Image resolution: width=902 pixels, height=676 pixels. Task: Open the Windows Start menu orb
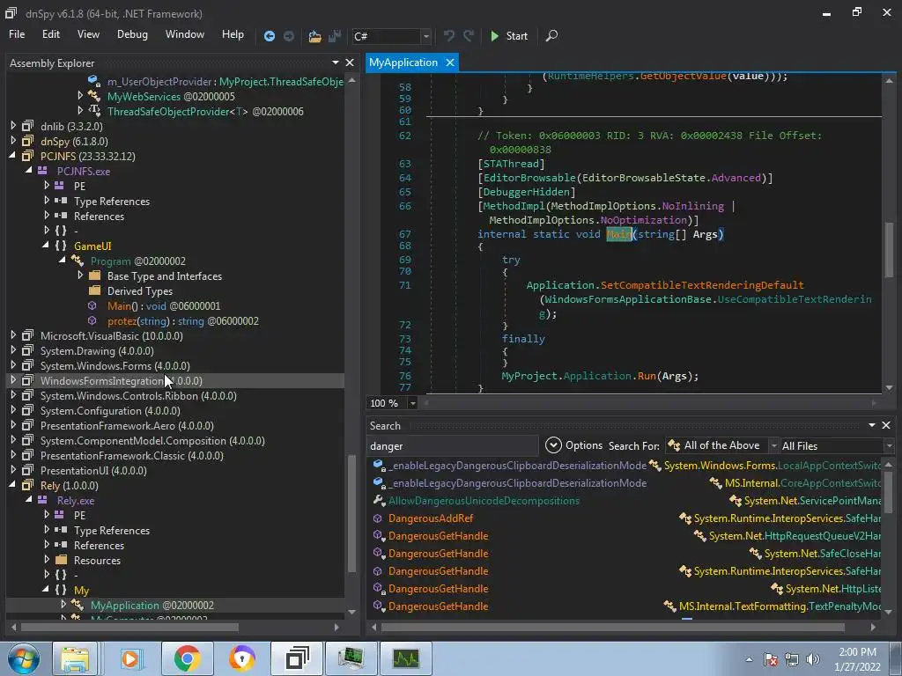24,658
